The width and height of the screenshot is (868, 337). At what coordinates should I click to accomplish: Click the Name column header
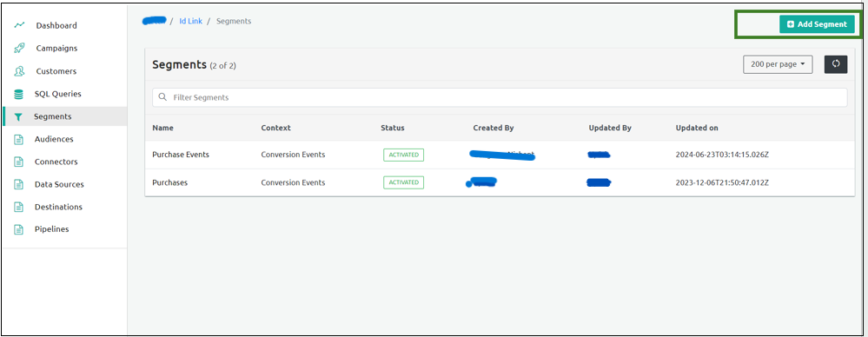(x=162, y=128)
